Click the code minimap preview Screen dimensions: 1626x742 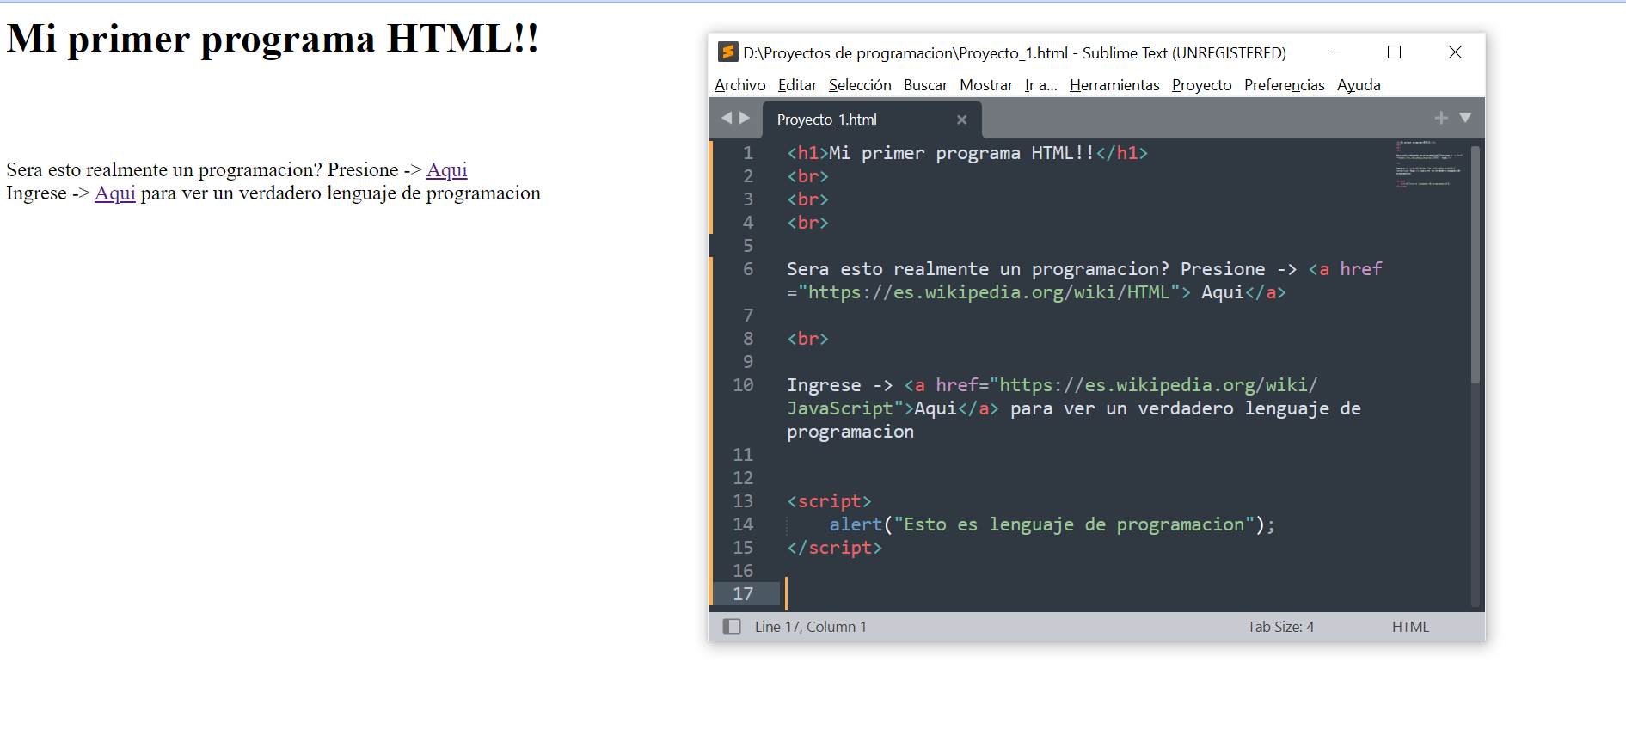1427,163
